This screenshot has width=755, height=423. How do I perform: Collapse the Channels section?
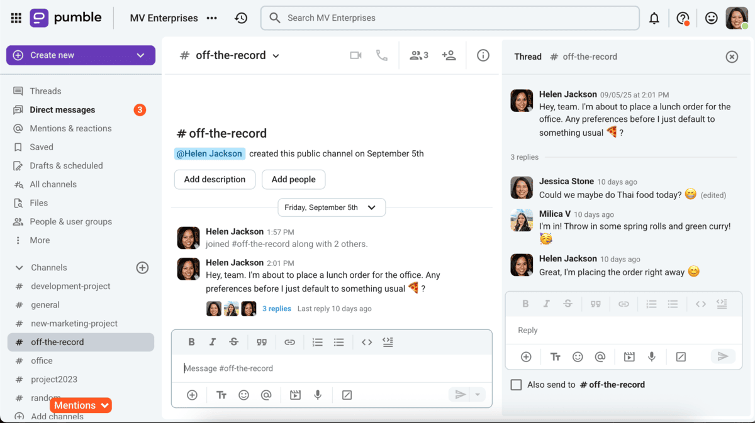[20, 268]
